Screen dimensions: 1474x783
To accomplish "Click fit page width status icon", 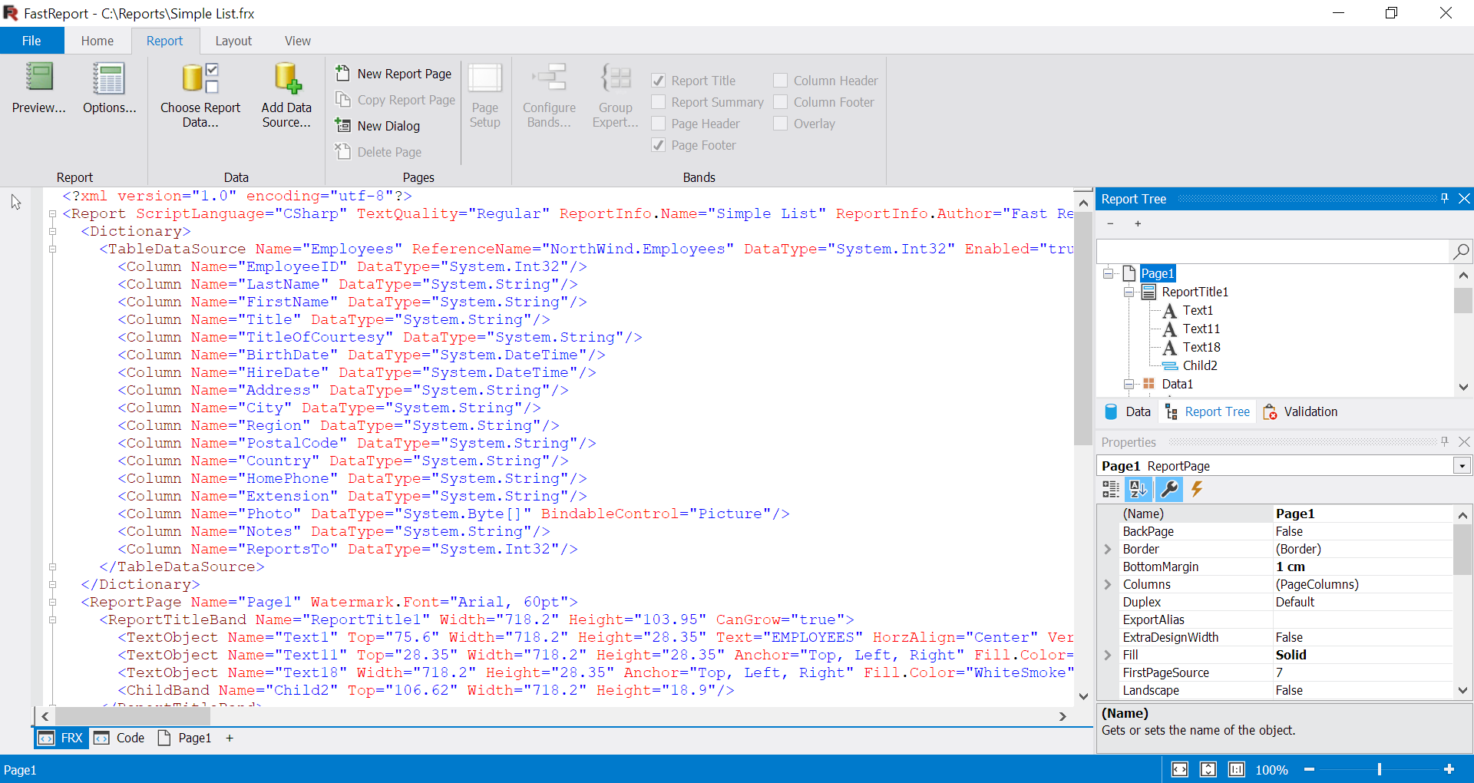I will 1180,769.
